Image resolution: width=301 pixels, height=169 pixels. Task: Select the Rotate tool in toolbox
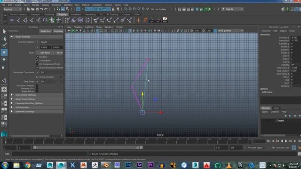click(4, 60)
